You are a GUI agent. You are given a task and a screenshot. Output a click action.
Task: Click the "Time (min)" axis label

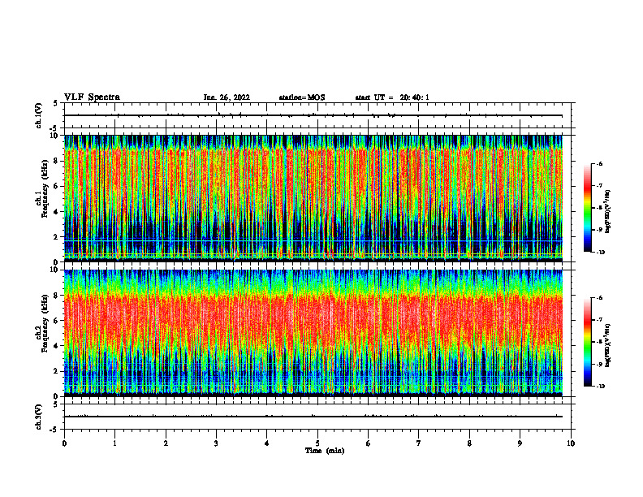click(x=325, y=451)
